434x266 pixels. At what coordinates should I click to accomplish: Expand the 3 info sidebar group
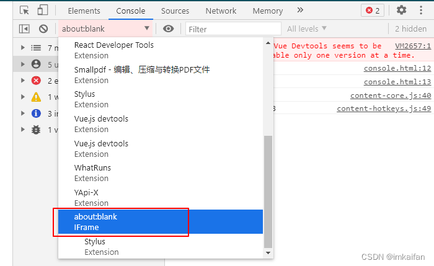pyautogui.click(x=23, y=113)
